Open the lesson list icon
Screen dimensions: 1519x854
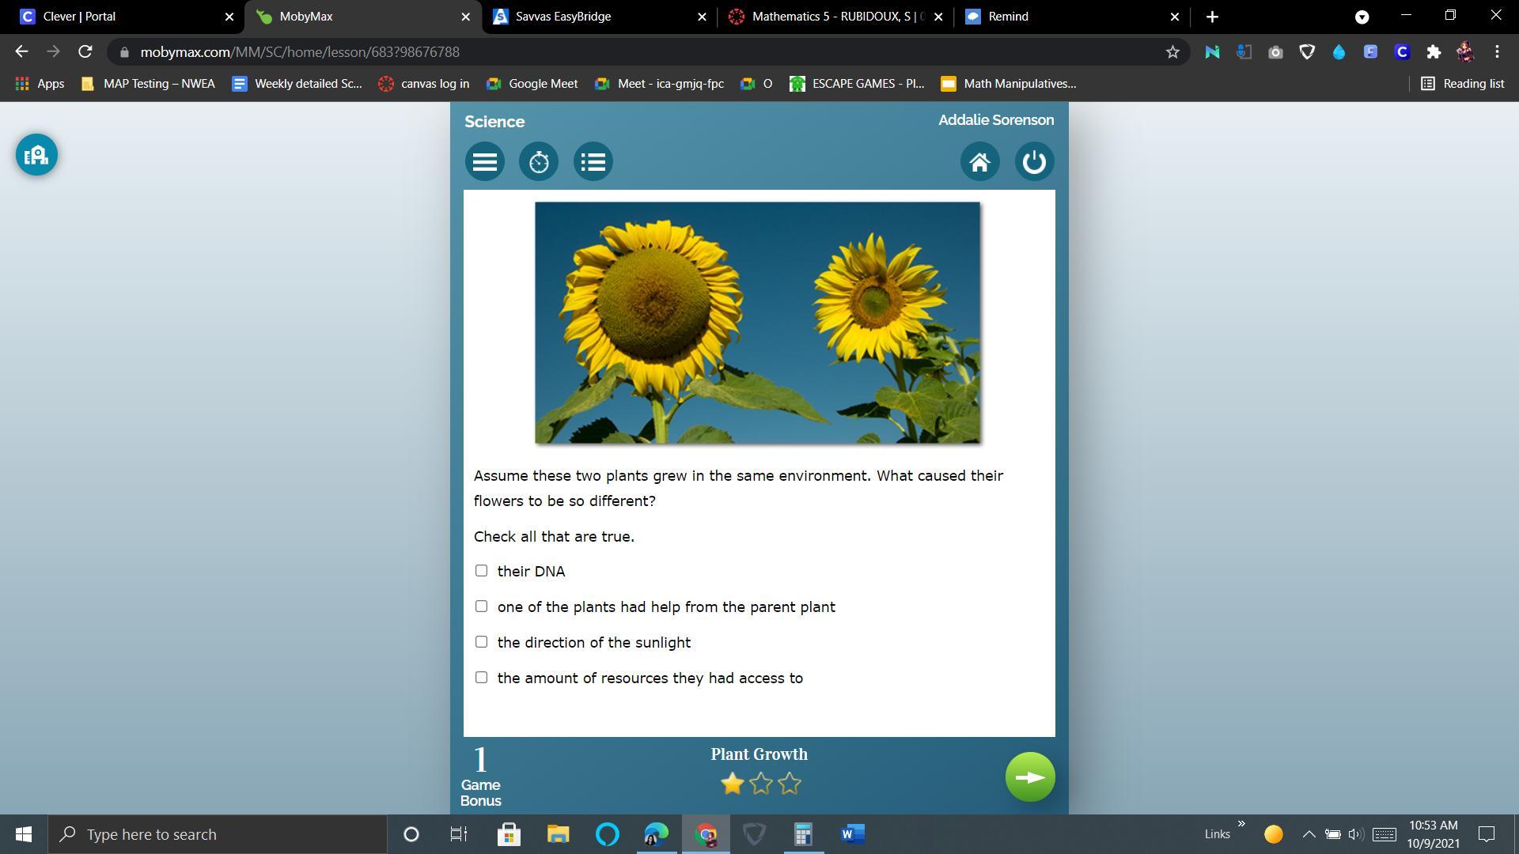(593, 162)
